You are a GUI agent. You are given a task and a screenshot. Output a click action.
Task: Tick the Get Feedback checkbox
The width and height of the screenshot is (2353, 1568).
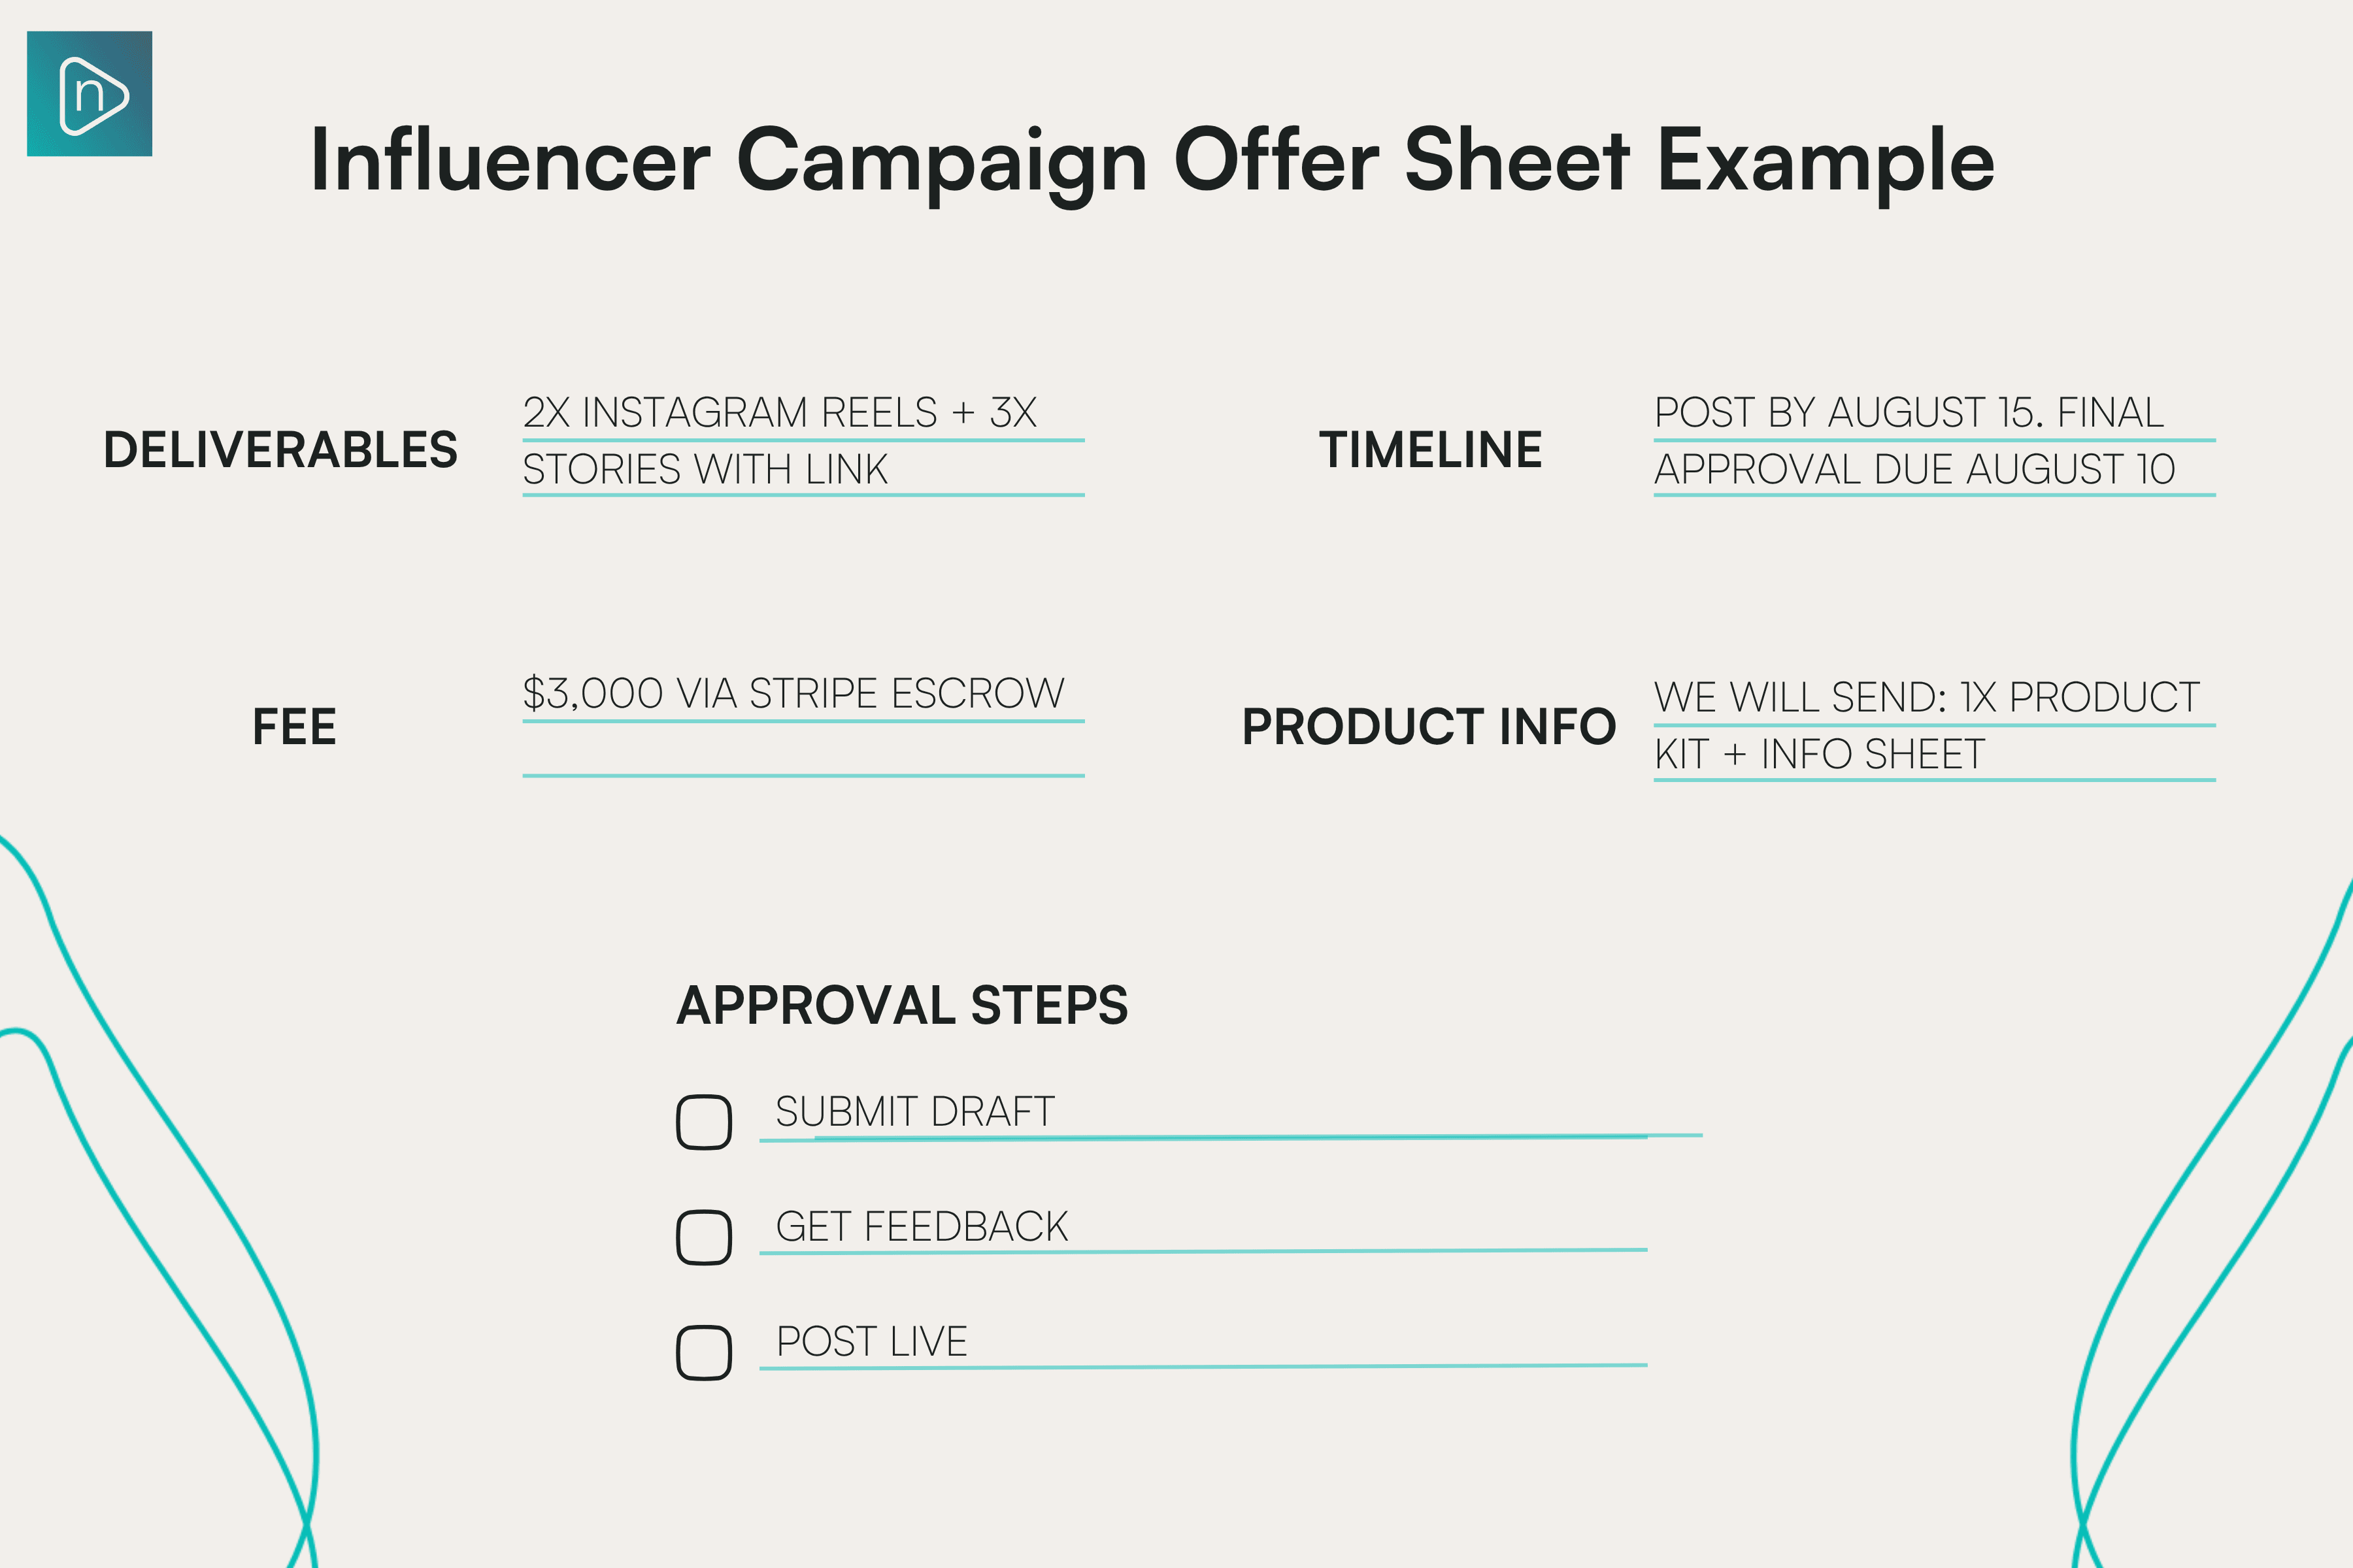[703, 1238]
